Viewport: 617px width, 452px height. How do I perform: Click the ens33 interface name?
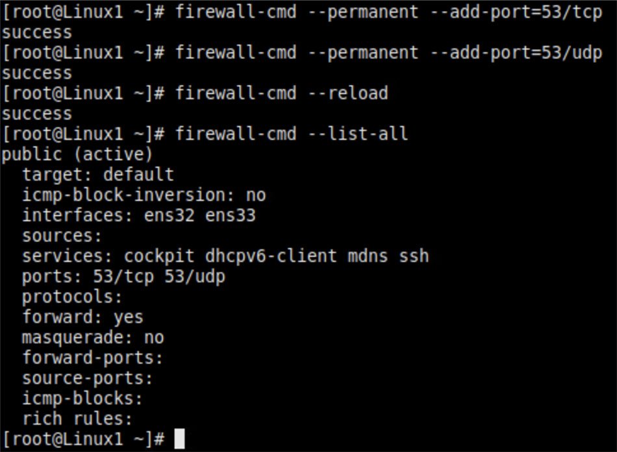[x=231, y=215]
